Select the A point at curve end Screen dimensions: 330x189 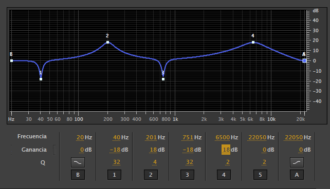coord(304,60)
